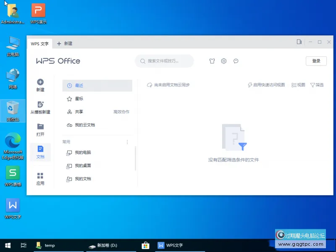Click the skin T-shirt icon
The image size is (336, 252).
[212, 61]
